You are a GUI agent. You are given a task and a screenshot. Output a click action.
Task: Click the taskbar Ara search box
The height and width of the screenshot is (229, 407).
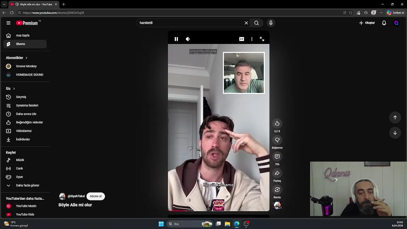coord(190,224)
